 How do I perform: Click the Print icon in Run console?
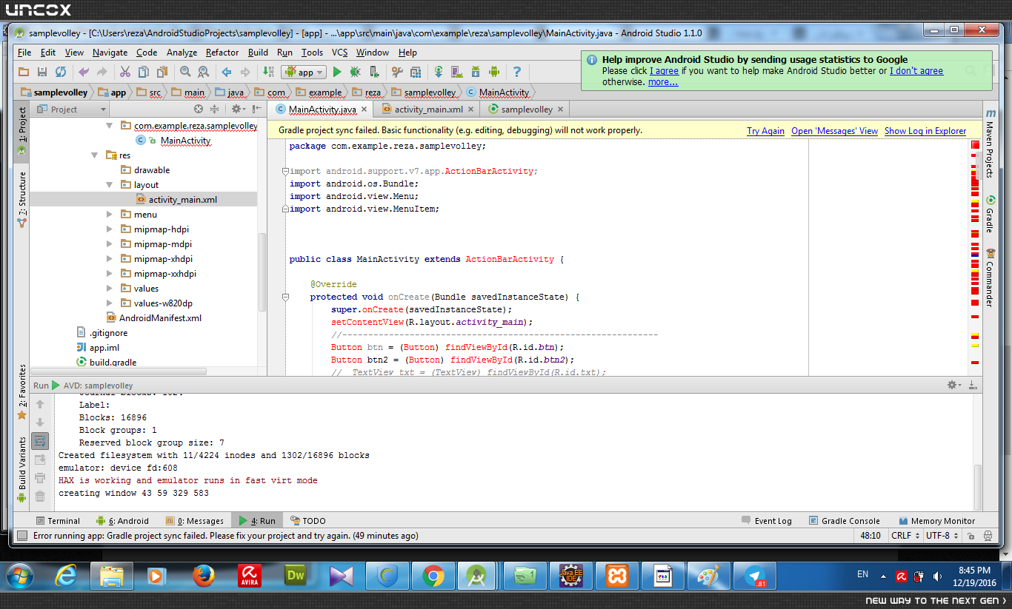40,477
